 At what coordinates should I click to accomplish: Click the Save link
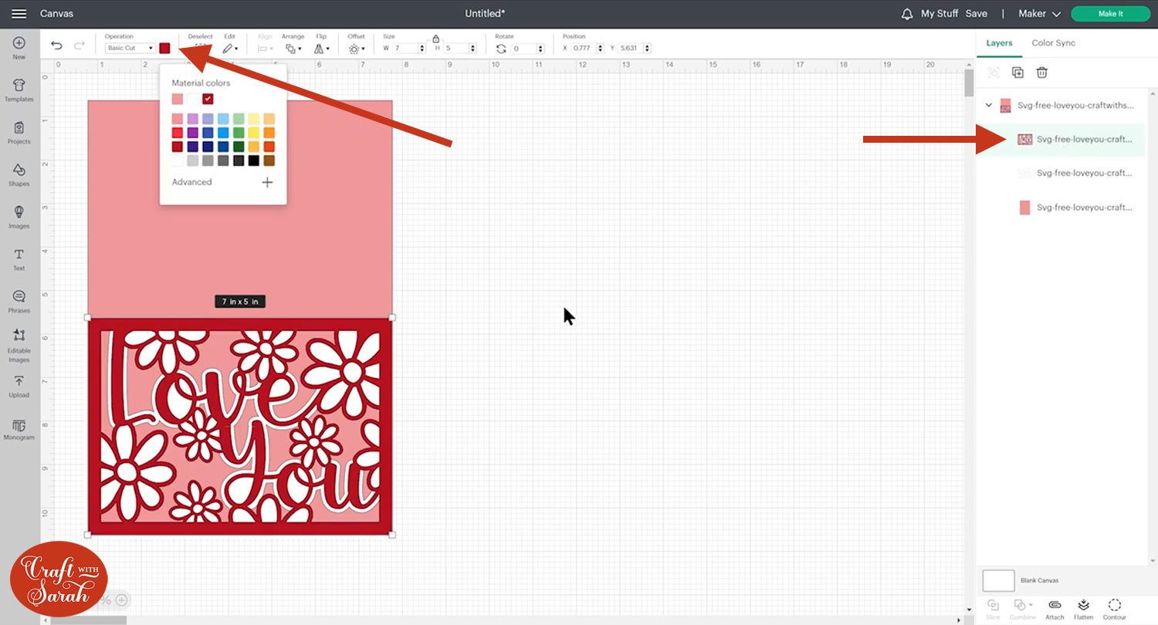[x=976, y=14]
